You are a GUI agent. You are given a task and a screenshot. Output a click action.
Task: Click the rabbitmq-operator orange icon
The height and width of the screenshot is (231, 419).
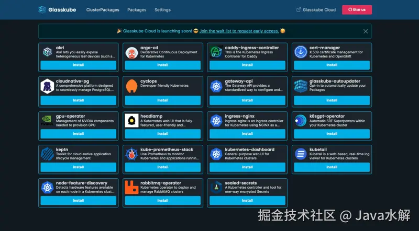pos(132,187)
